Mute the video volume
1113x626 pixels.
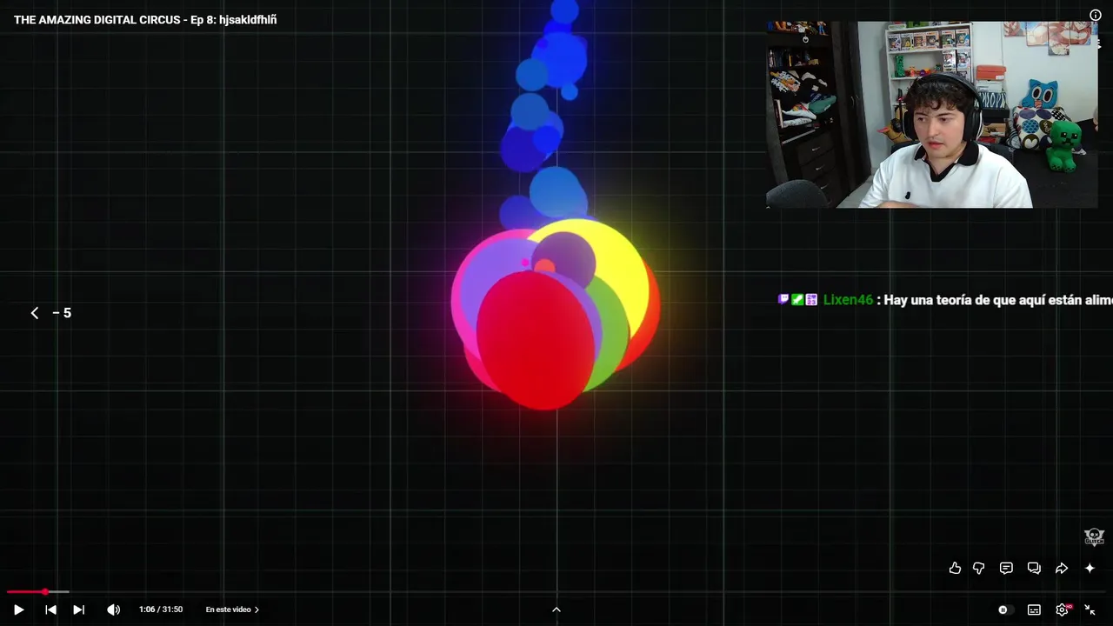point(114,609)
